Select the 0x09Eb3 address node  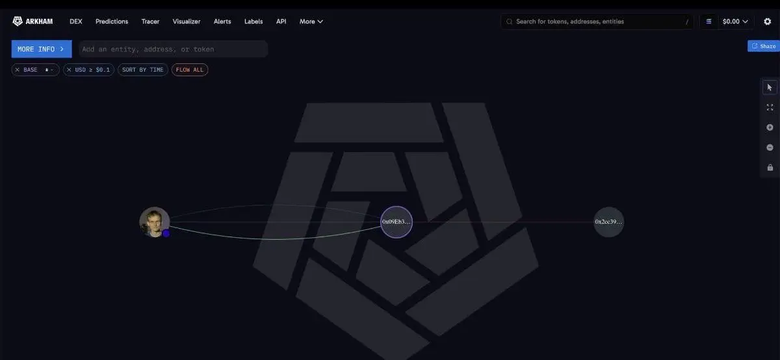[396, 222]
